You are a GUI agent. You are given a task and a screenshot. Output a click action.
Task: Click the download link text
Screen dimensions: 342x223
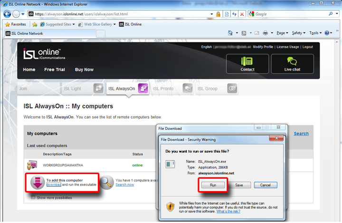(53, 184)
